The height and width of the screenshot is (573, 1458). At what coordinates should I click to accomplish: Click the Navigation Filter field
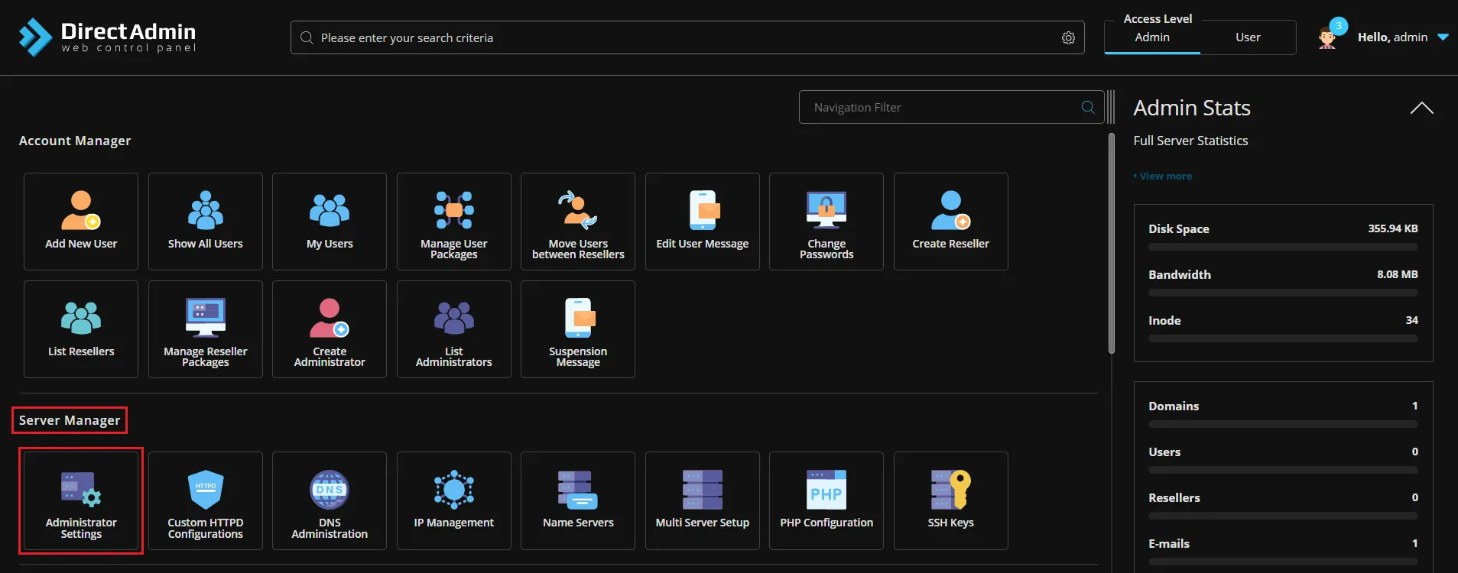coord(940,108)
